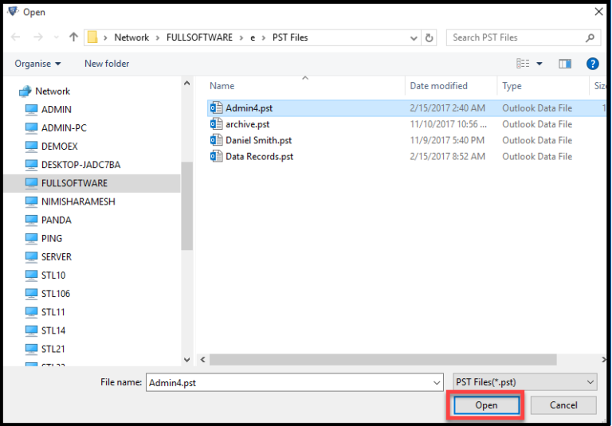Viewport: 612px width, 426px height.
Task: Focus the Search PST Files box
Action: click(523, 38)
